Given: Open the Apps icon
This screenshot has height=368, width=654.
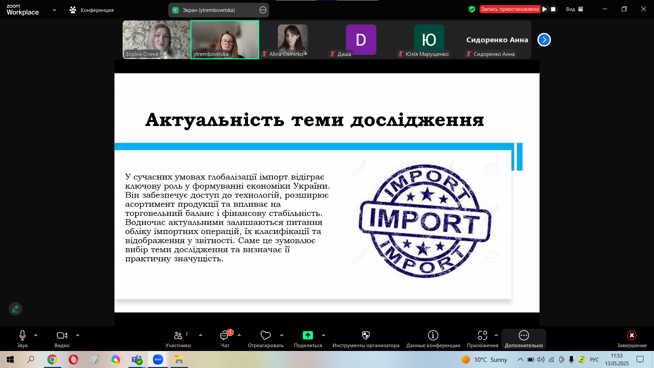Looking at the screenshot, I should [x=482, y=336].
